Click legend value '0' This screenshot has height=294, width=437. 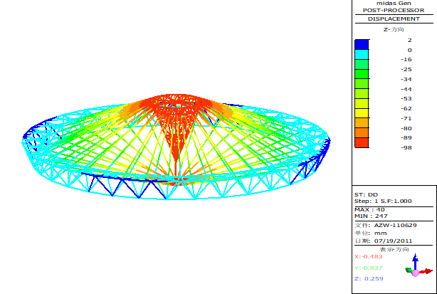click(x=409, y=50)
